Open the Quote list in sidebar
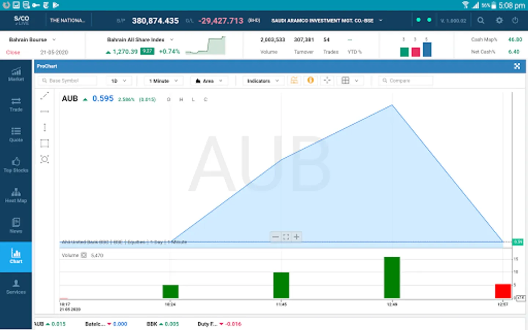528x330 pixels. point(16,135)
